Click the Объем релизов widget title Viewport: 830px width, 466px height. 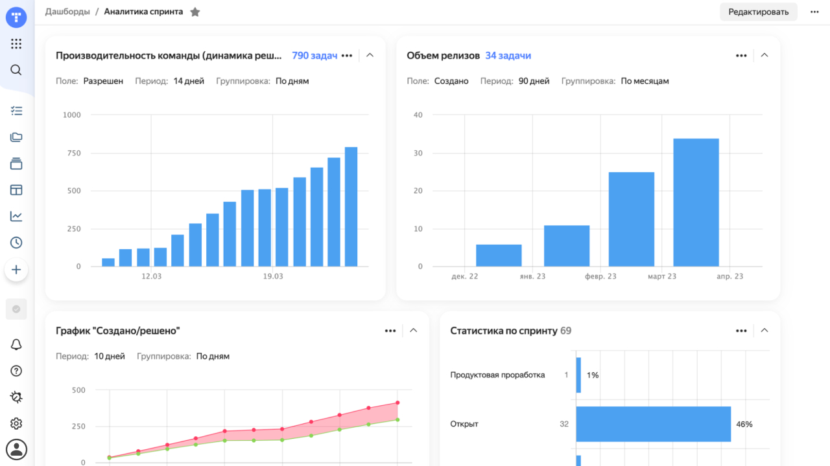(x=444, y=56)
